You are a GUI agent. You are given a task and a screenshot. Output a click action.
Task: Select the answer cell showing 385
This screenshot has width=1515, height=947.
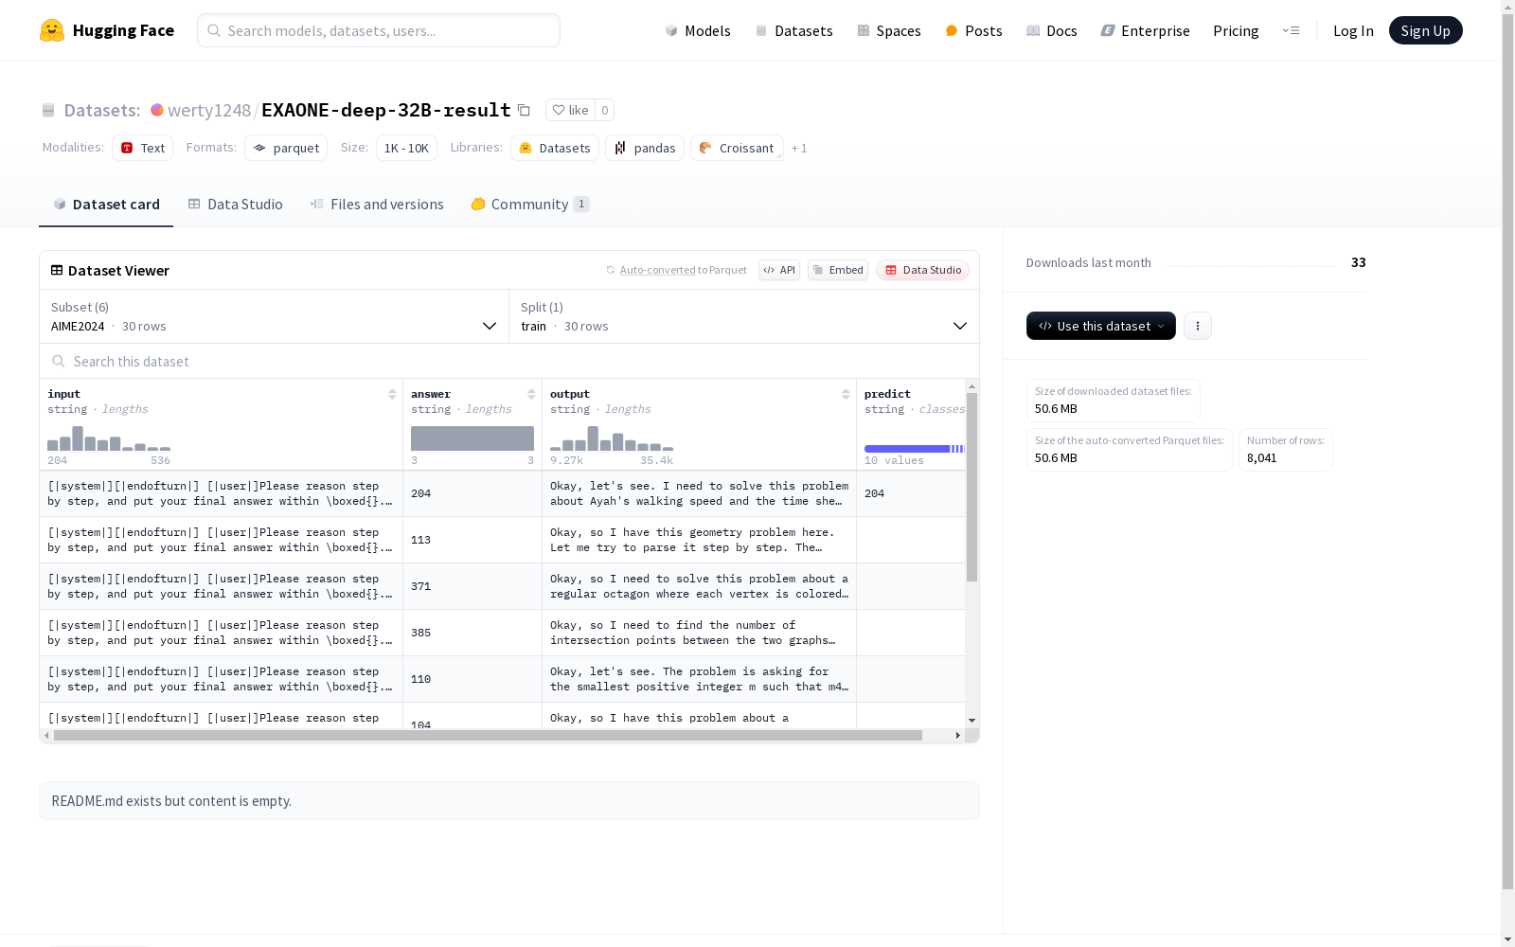472,633
